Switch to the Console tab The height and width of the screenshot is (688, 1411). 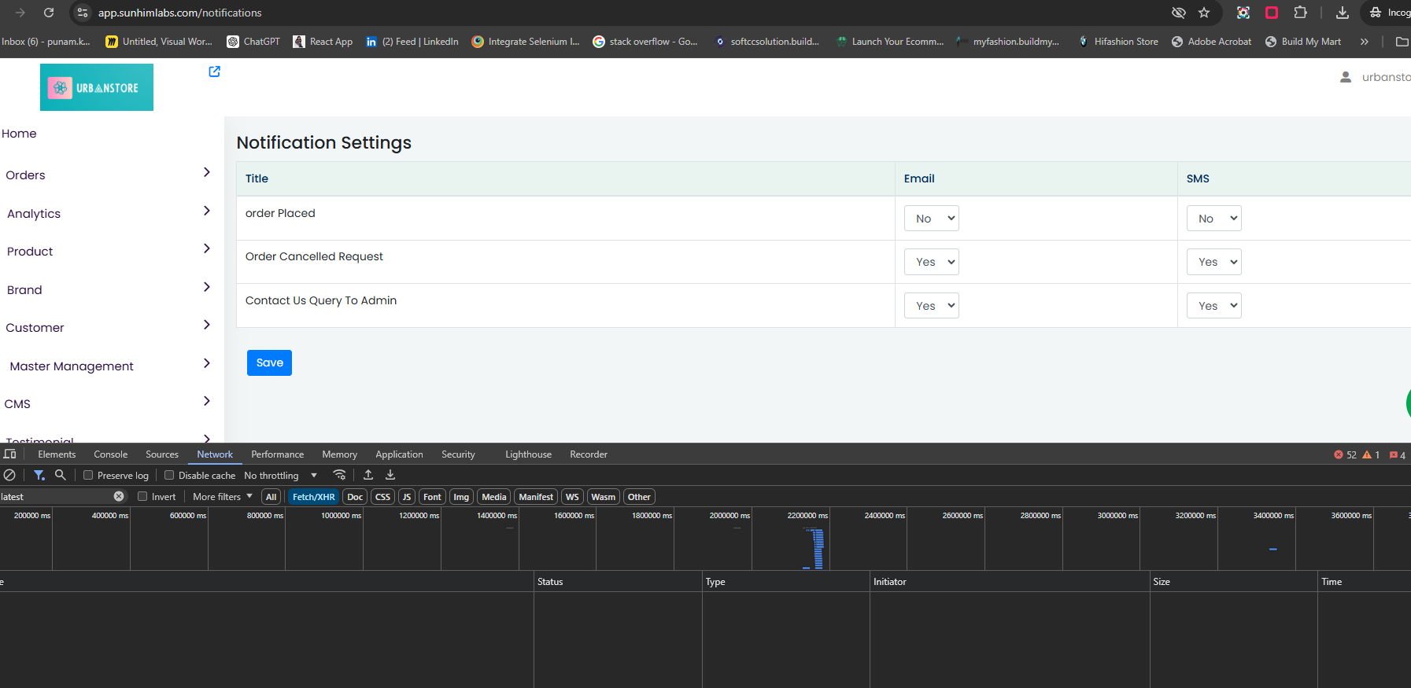coord(110,454)
